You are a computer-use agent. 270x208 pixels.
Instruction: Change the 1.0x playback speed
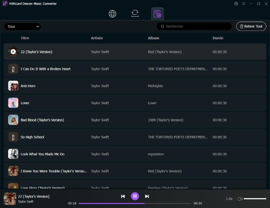pyautogui.click(x=229, y=199)
